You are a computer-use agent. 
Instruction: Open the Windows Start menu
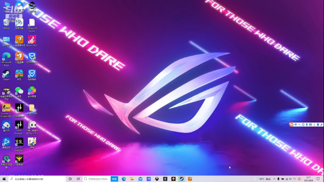click(4, 179)
